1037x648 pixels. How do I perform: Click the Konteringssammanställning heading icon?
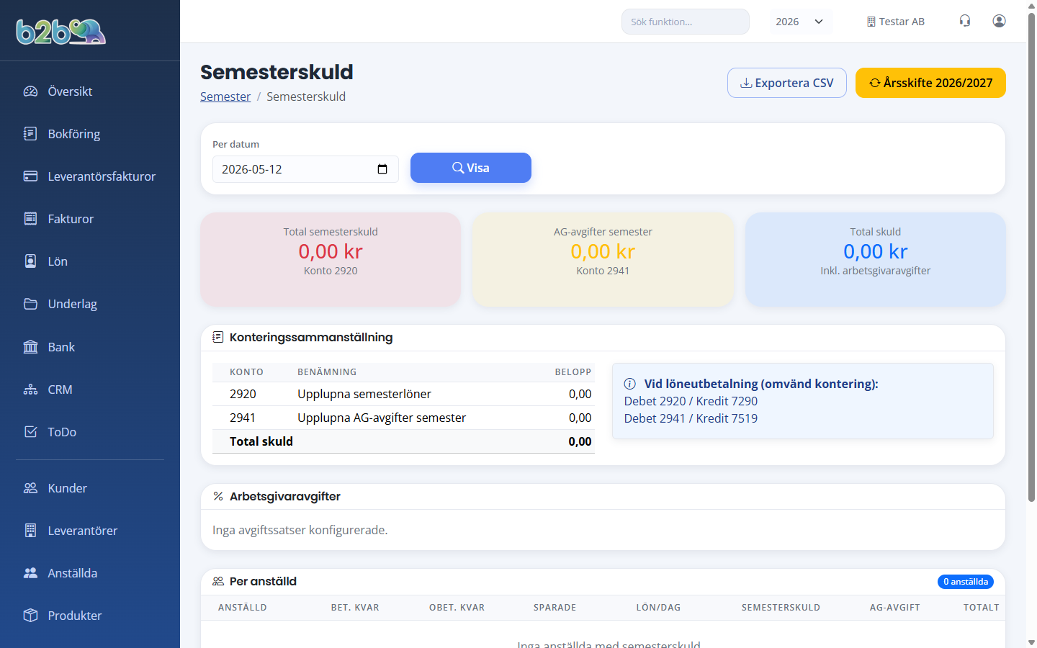tap(218, 337)
